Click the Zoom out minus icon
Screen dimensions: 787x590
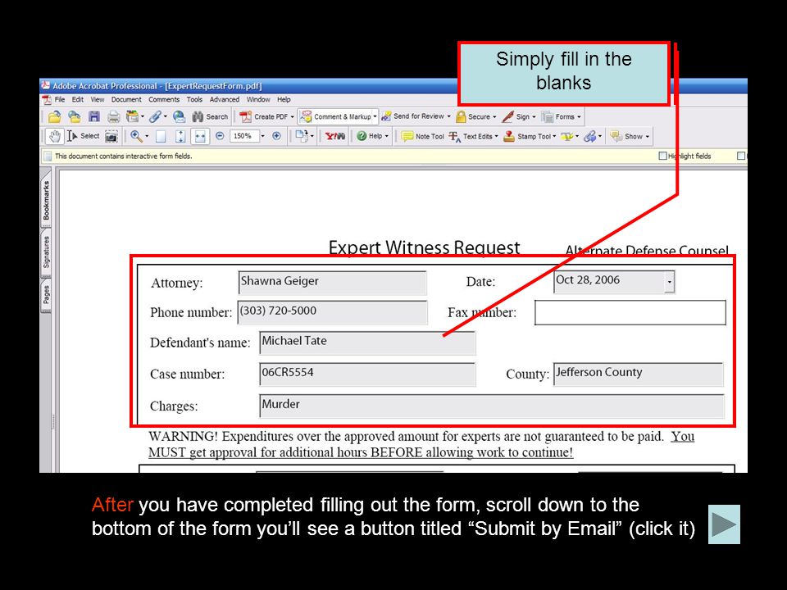click(x=220, y=136)
